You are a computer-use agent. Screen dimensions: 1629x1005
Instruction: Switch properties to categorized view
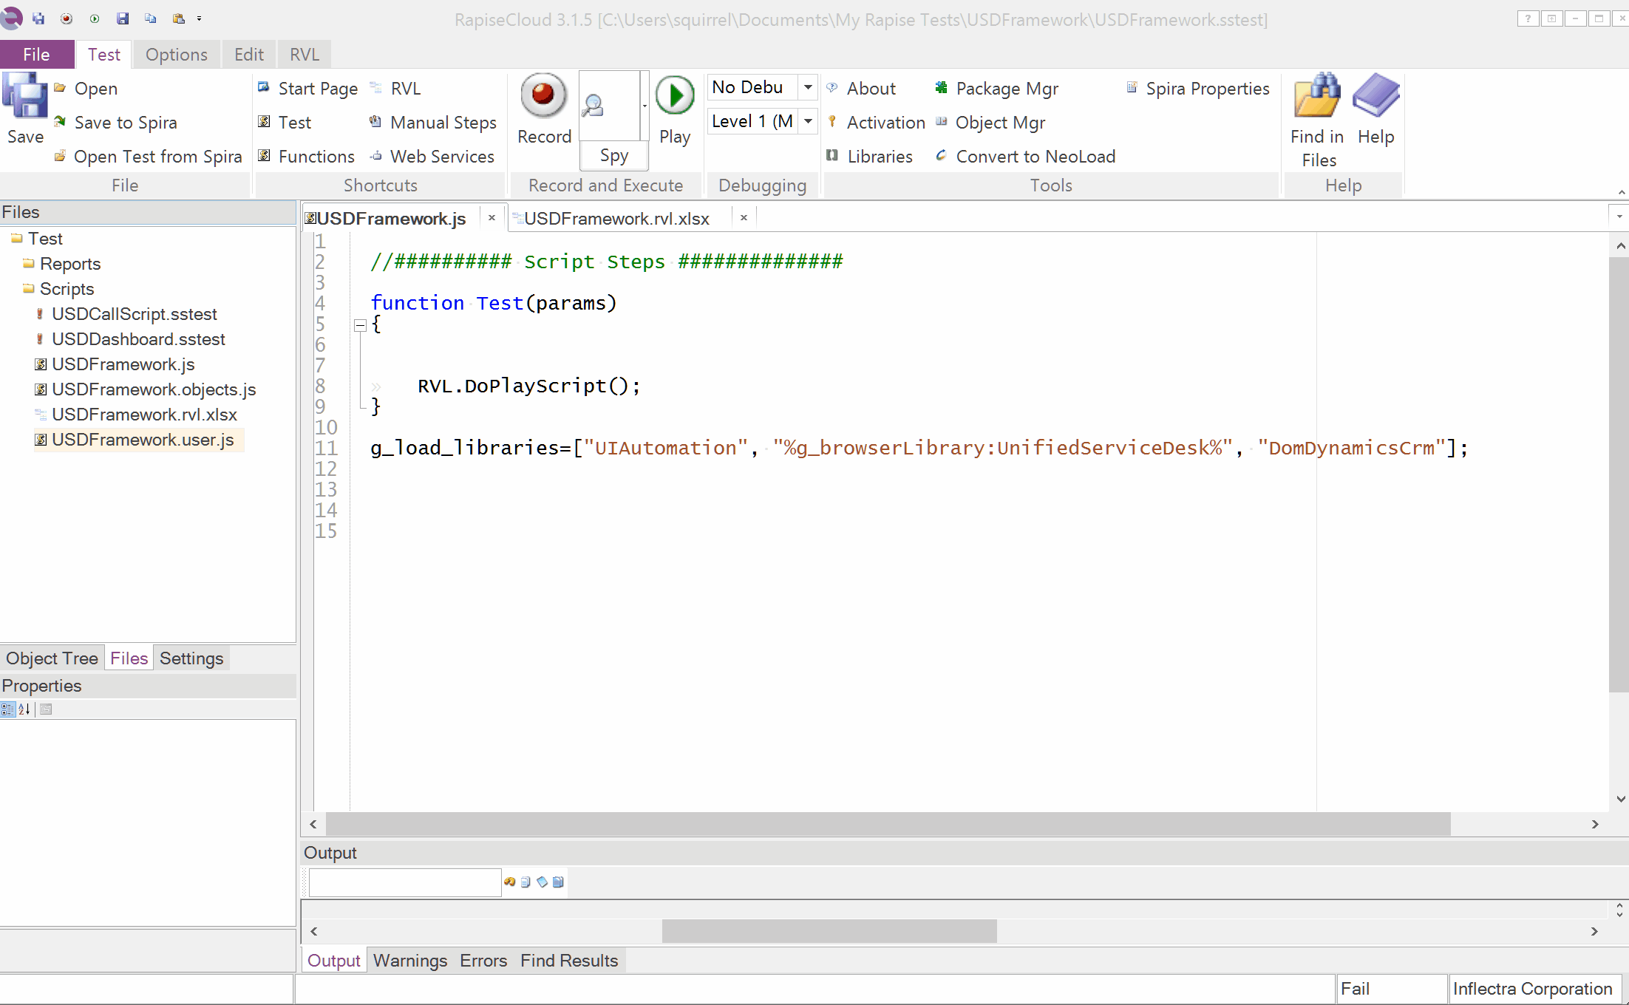[8, 709]
